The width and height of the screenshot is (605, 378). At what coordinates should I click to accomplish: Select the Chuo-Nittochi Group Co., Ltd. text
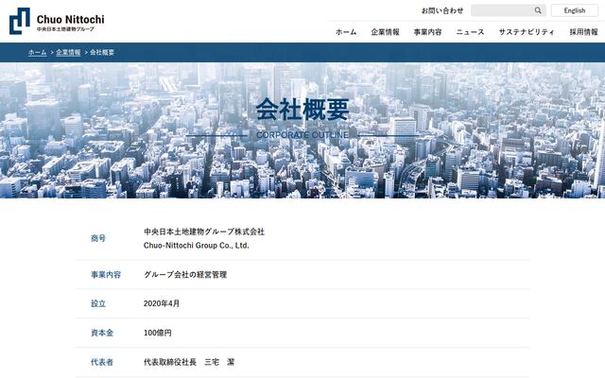[x=197, y=246]
